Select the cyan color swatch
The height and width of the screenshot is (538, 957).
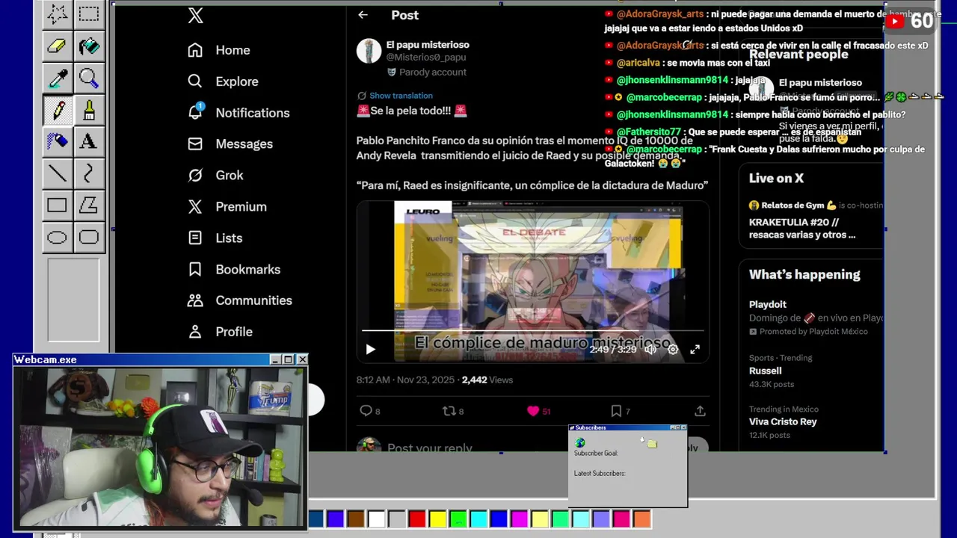[x=478, y=519]
